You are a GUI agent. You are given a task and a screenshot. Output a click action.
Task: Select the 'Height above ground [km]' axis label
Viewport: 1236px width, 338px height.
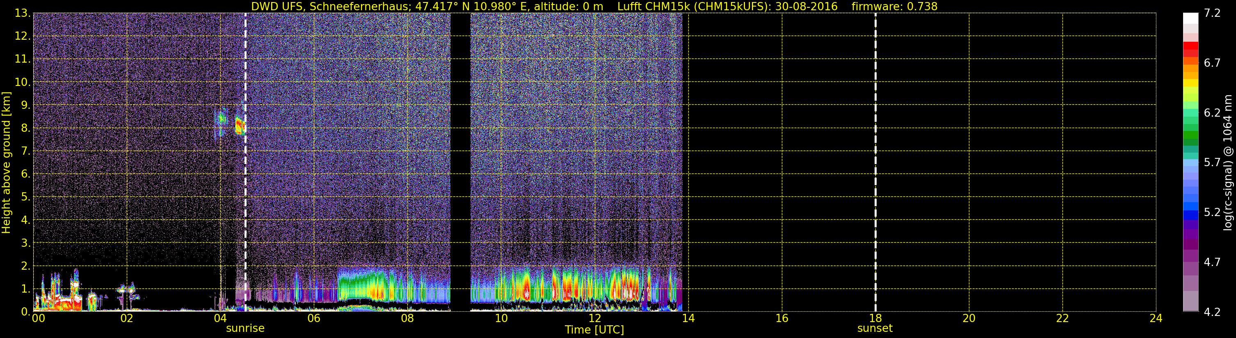(x=6, y=162)
